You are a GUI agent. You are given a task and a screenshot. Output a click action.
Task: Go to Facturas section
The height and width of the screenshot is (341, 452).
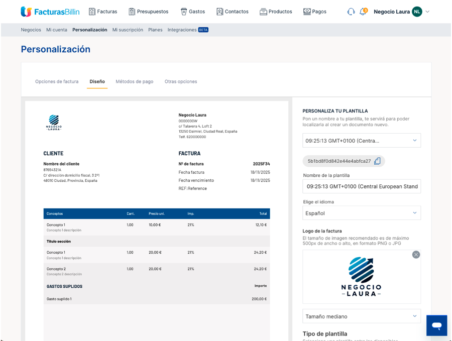coord(102,12)
